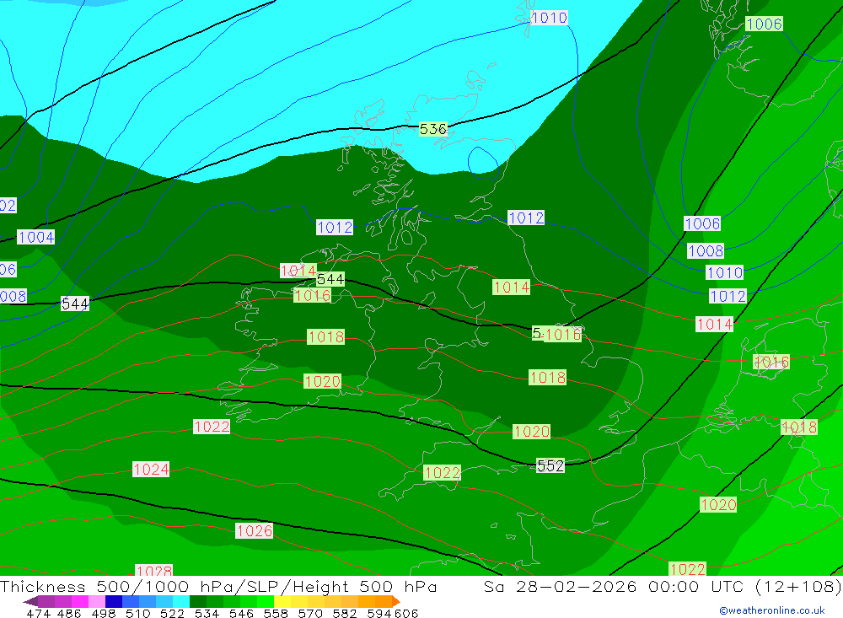The image size is (843, 618).
Task: Click the legend value '486'
Action: pyautogui.click(x=69, y=614)
